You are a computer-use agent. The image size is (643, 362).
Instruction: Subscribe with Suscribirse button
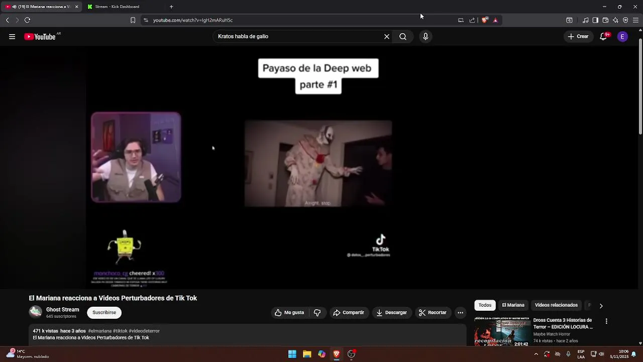pyautogui.click(x=104, y=313)
